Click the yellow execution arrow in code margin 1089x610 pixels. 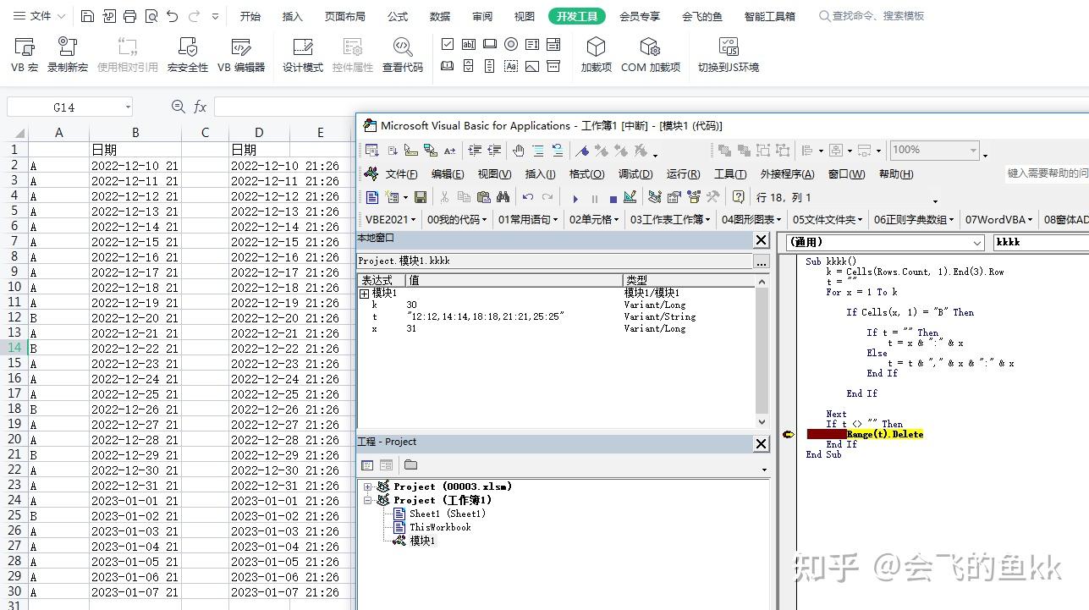(789, 434)
